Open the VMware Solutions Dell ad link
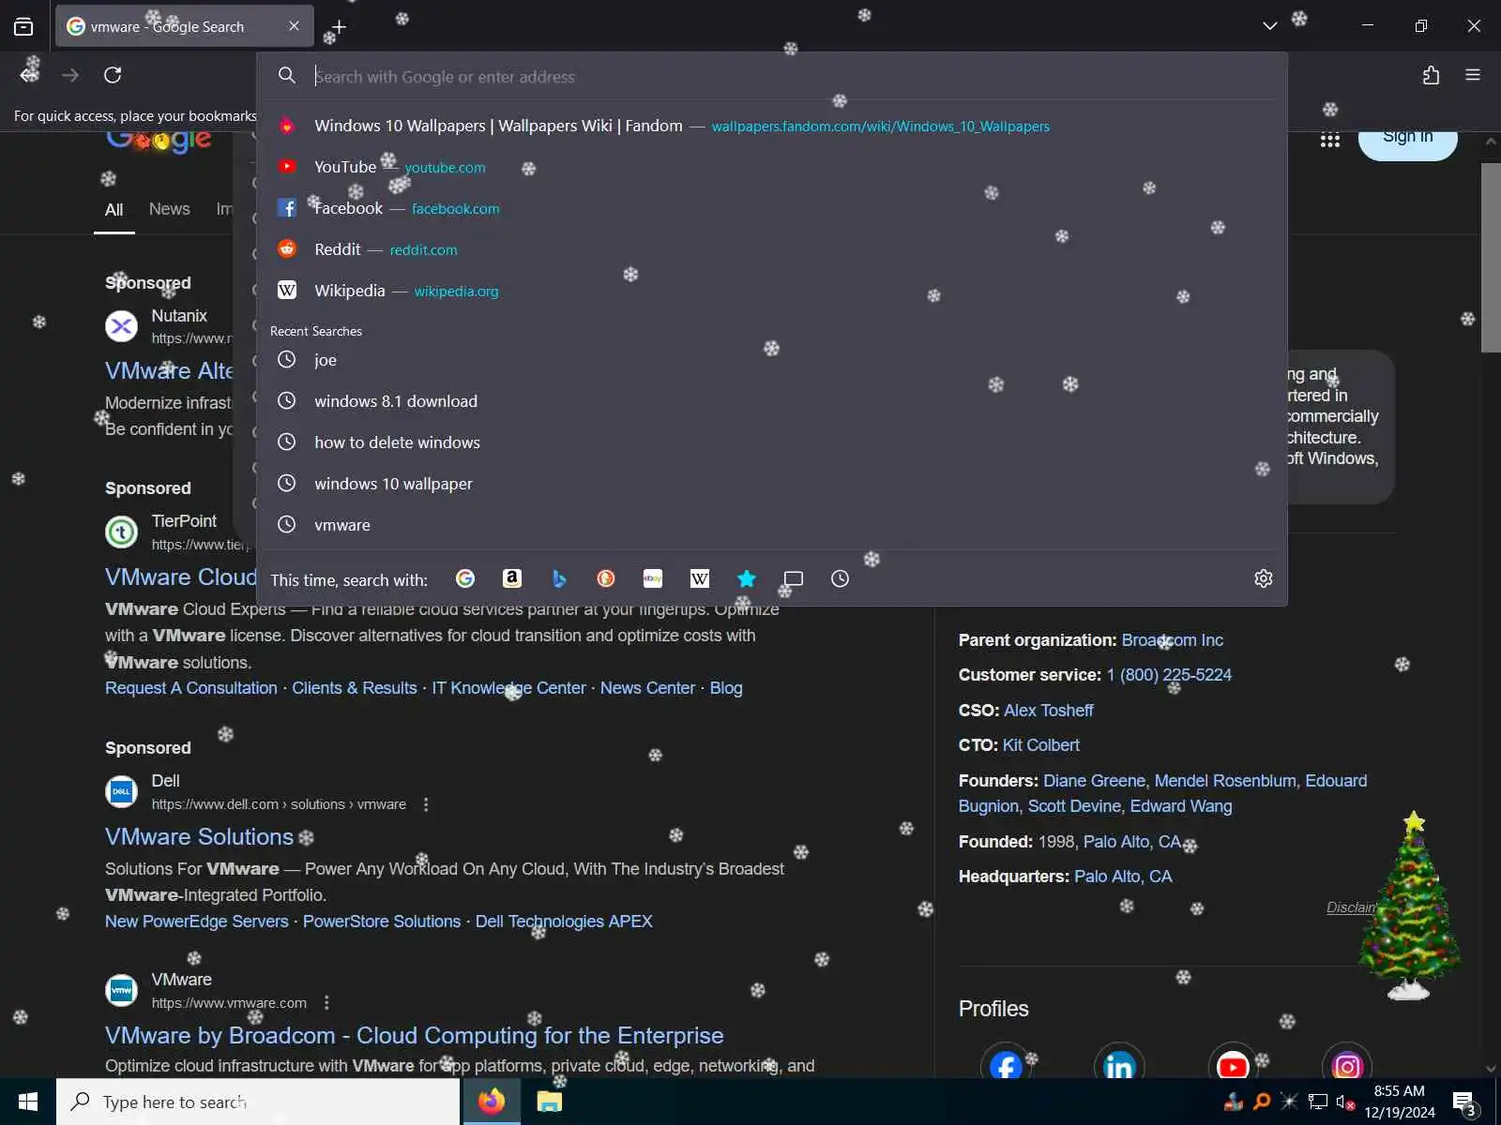1501x1125 pixels. pyautogui.click(x=199, y=836)
